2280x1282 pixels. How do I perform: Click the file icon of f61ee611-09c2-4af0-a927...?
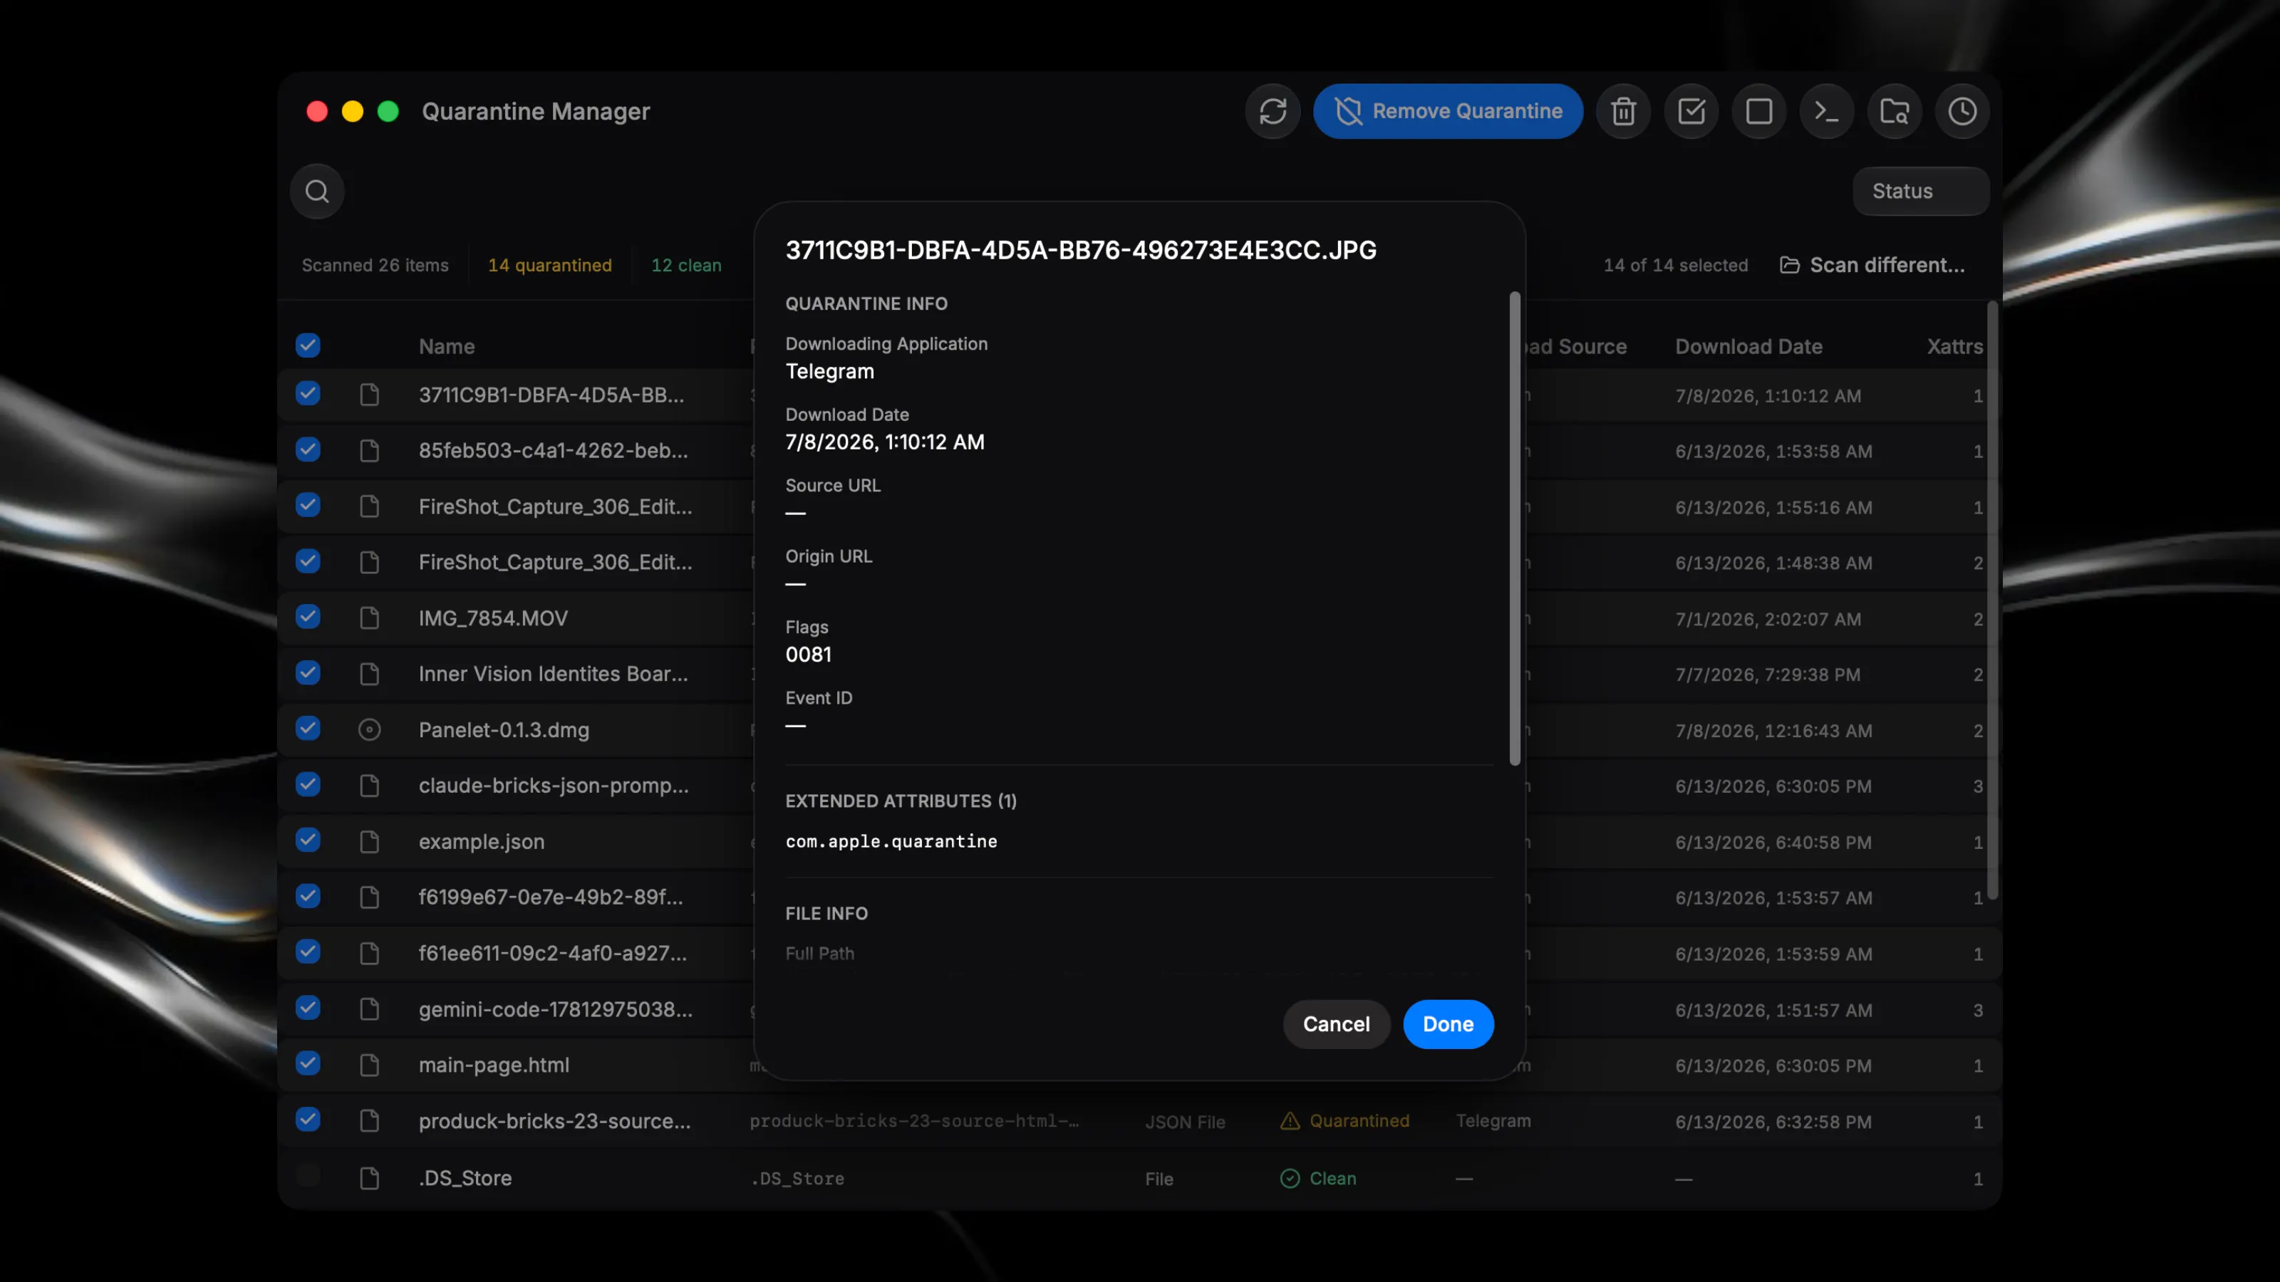coord(369,954)
